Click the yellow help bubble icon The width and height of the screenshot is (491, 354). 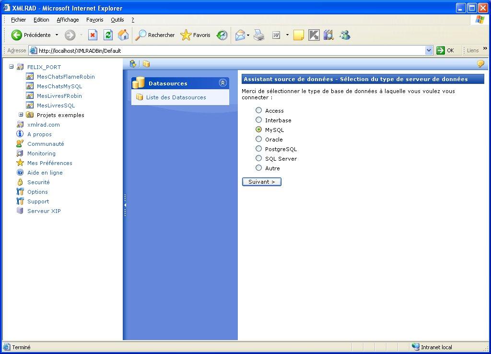coord(480,64)
